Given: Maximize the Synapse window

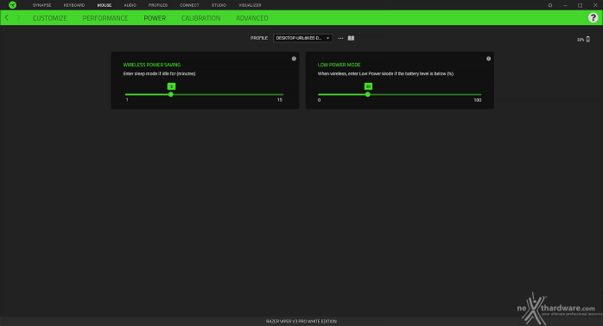Looking at the screenshot, I should click(581, 5).
